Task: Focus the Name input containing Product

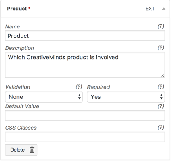Action: point(85,36)
